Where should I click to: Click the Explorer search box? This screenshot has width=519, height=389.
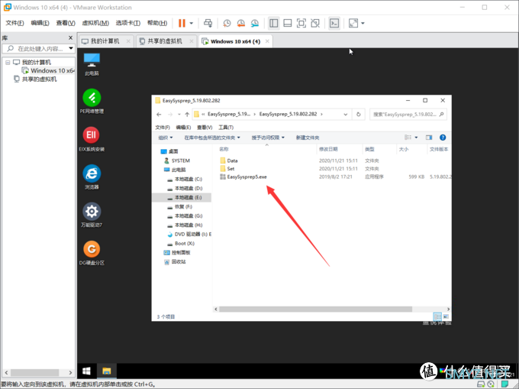point(408,115)
